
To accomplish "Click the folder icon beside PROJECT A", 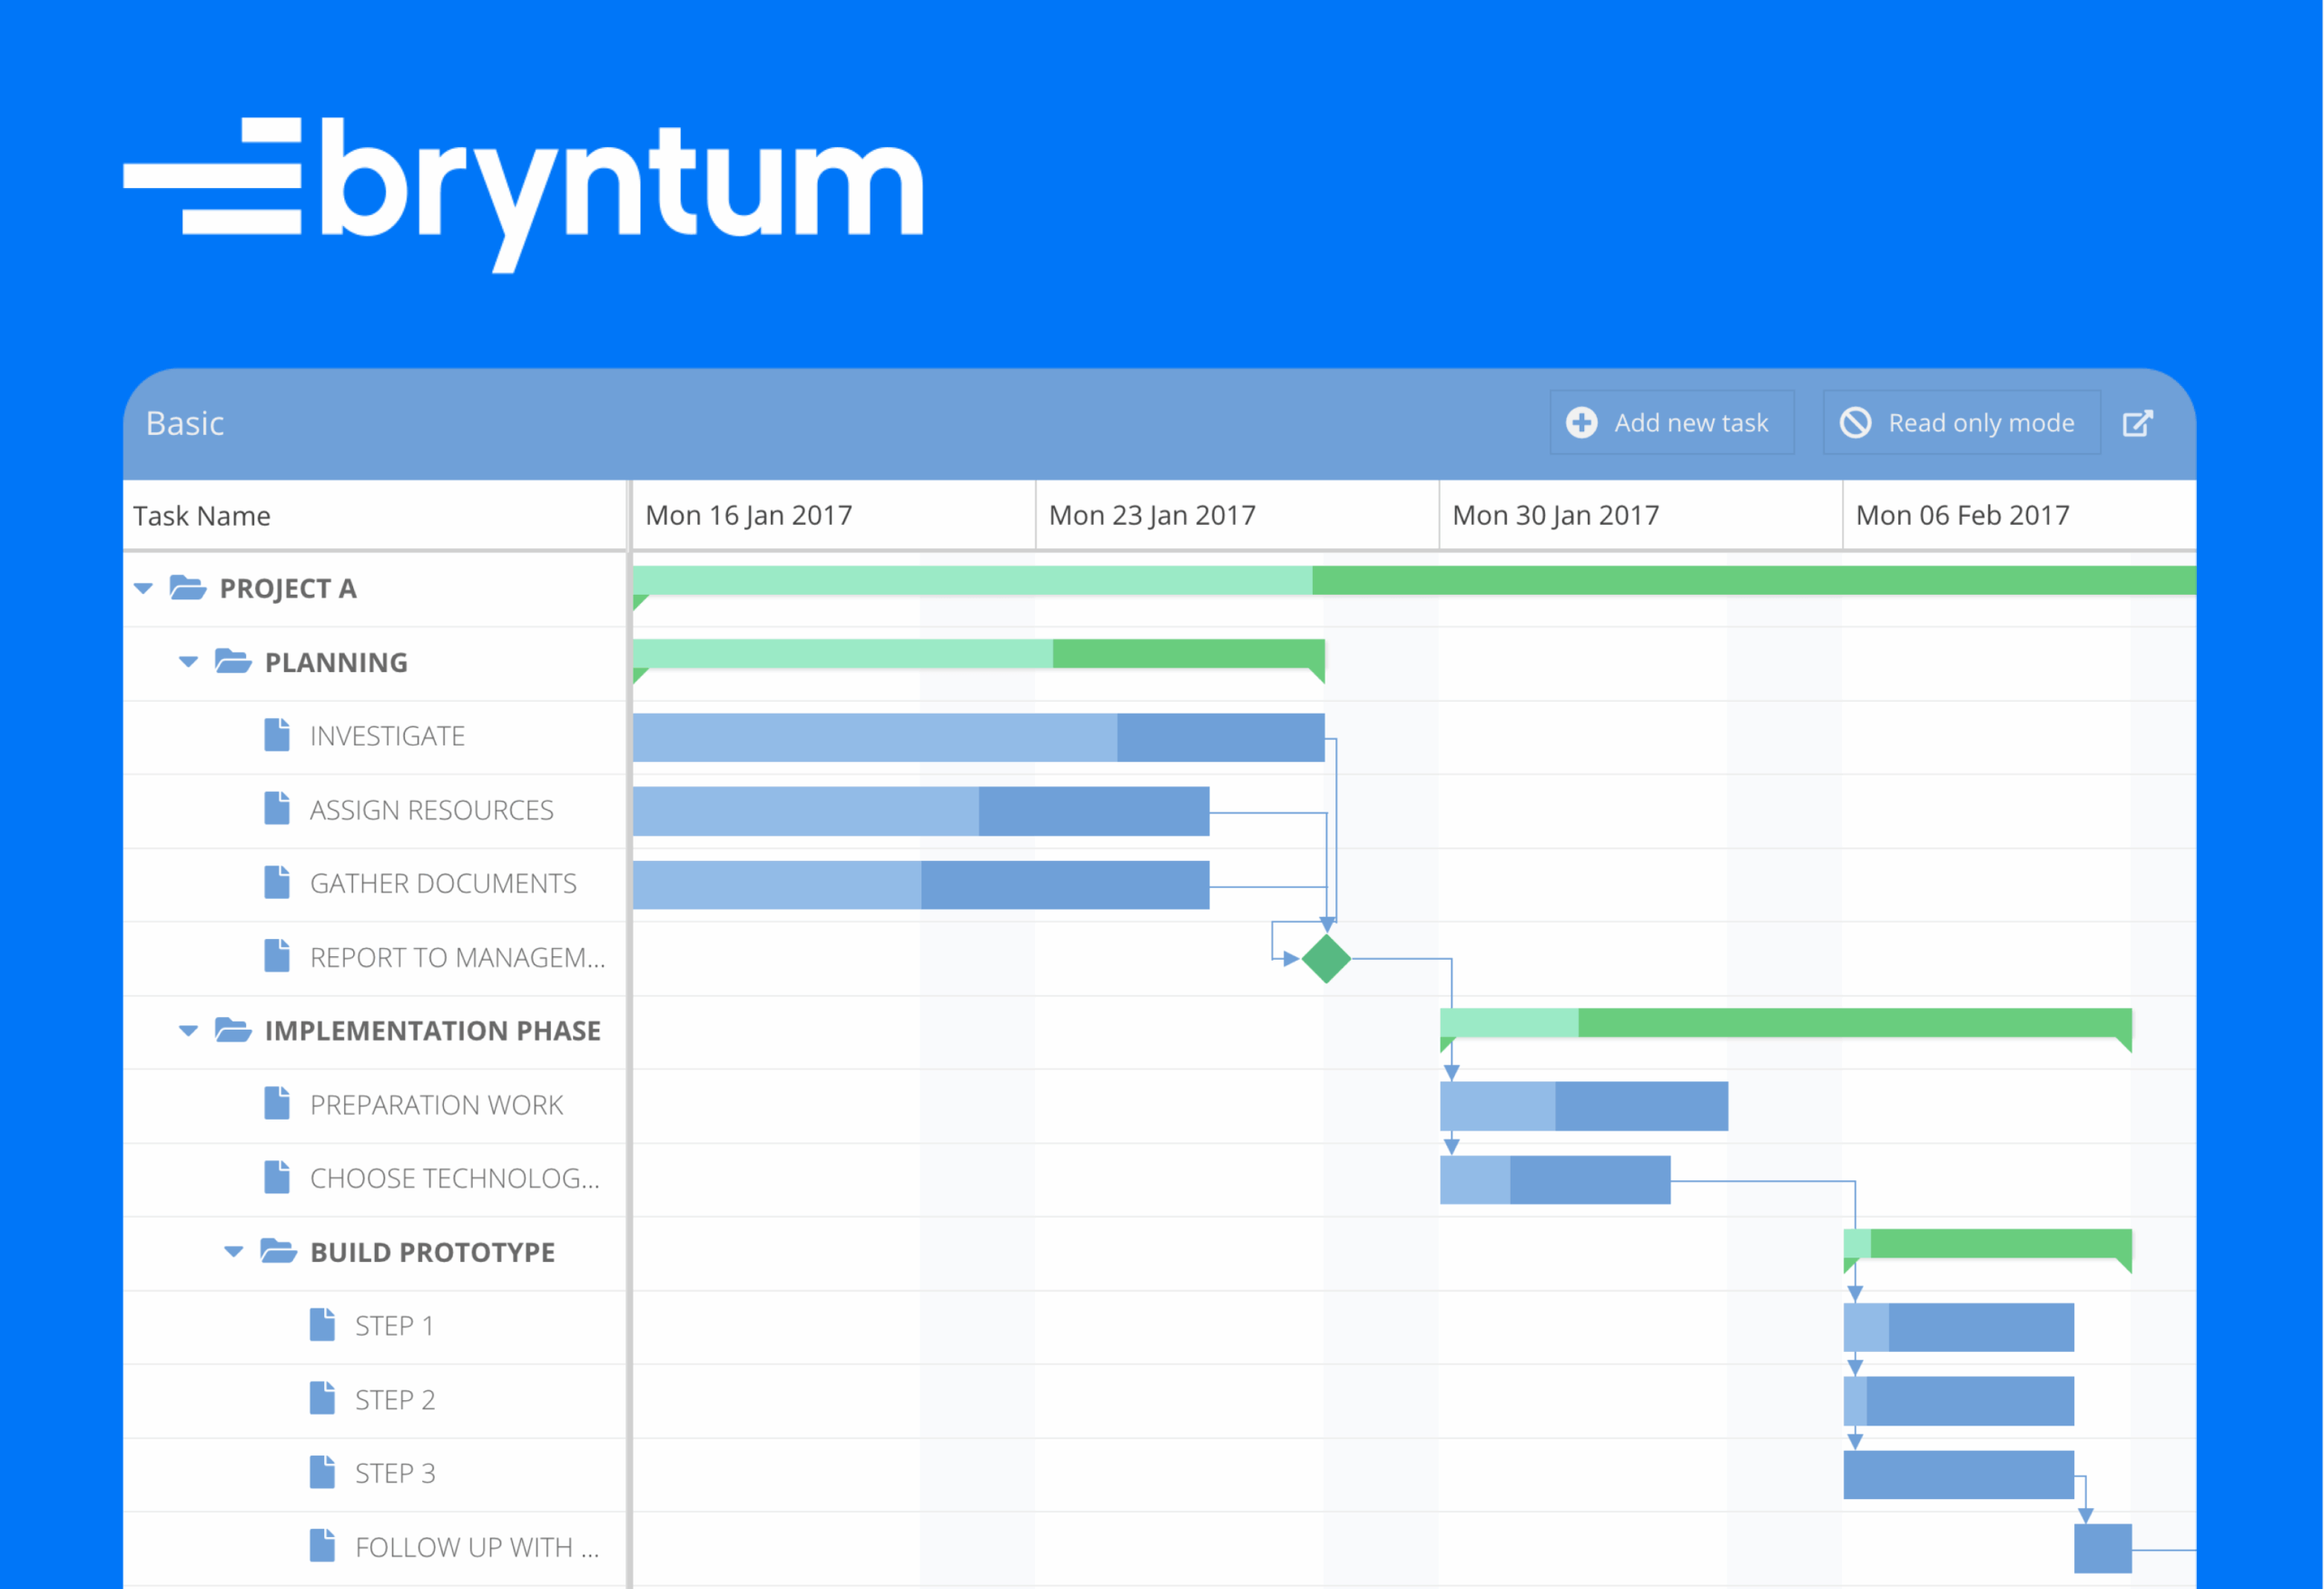I will pos(188,588).
